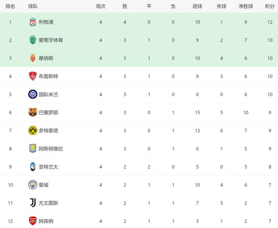The width and height of the screenshot is (278, 228).
Task: Click the Sporting CP club crest
Action: tap(33, 40)
